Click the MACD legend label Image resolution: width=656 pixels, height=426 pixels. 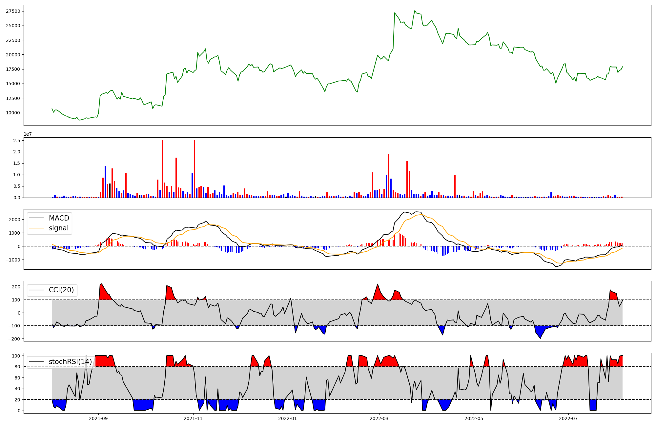tap(59, 218)
